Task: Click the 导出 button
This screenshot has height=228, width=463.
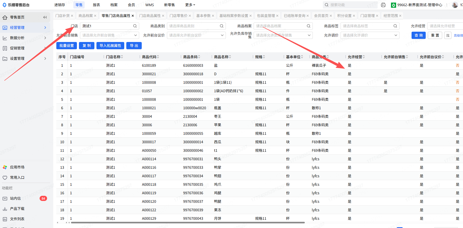Action: coord(134,46)
